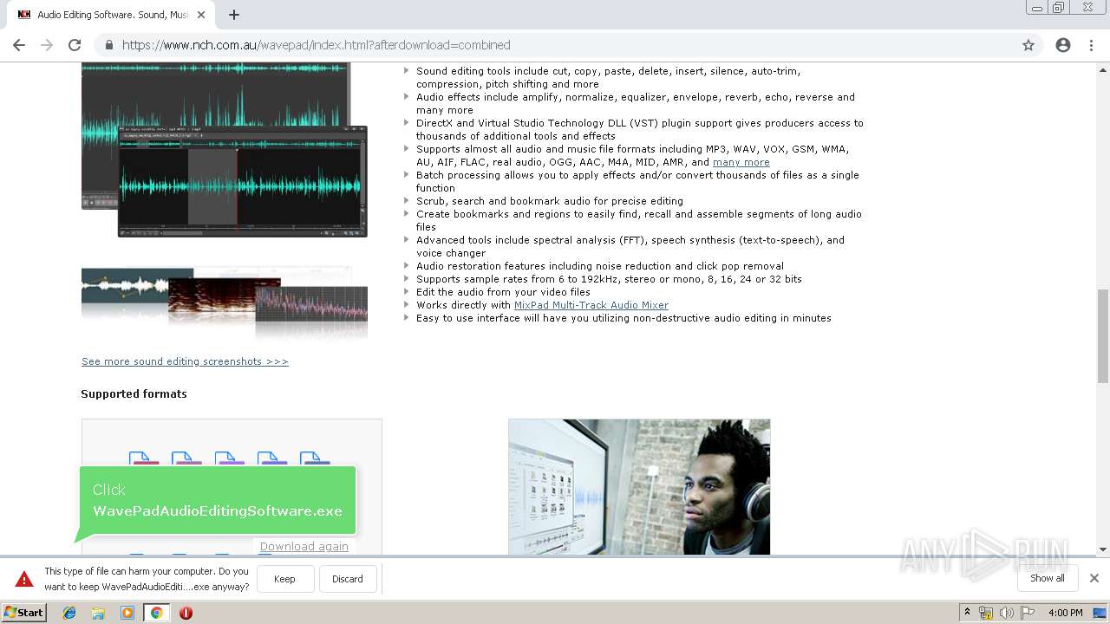This screenshot has width=1110, height=624.
Task: Reload the page with the refresh icon
Action: [75, 45]
